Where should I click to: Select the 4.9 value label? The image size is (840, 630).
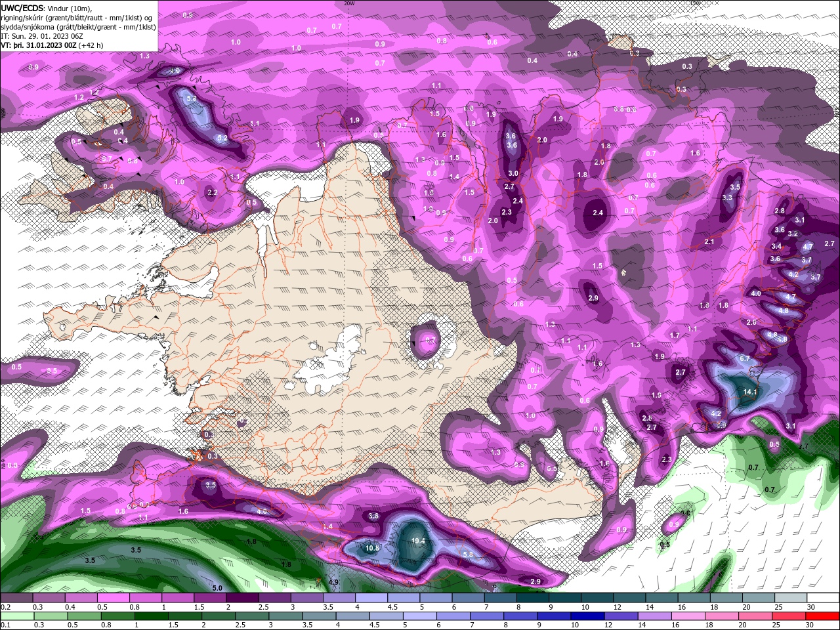pyautogui.click(x=333, y=583)
